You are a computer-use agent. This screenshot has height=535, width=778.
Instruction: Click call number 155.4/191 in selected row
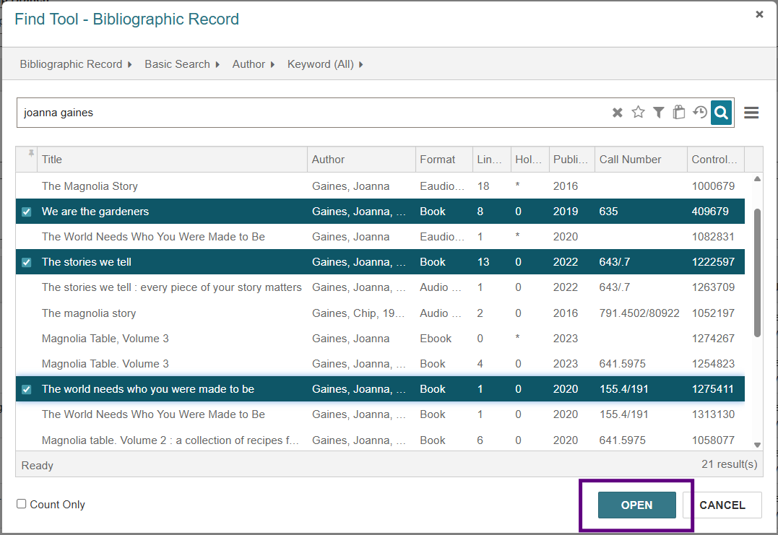point(623,389)
